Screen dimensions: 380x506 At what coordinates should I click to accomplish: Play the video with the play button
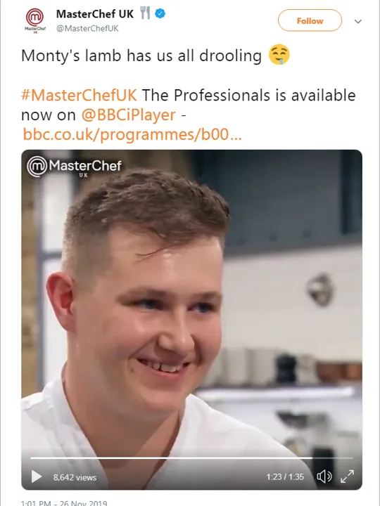37,476
